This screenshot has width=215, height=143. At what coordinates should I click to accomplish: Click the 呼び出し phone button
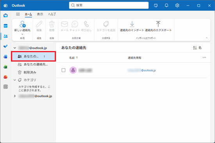(x=86, y=26)
